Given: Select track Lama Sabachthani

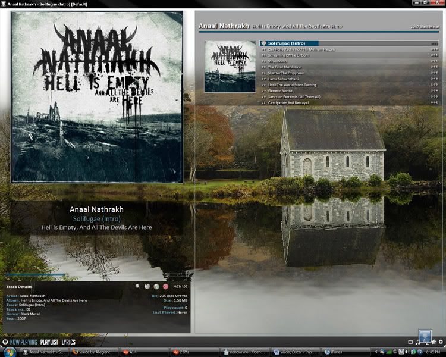Looking at the screenshot, I should (349, 79).
